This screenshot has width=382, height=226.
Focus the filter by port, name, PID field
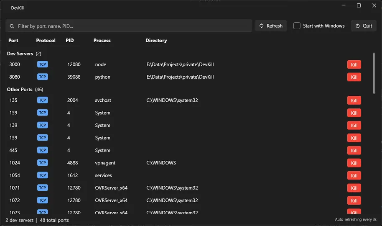coord(130,26)
